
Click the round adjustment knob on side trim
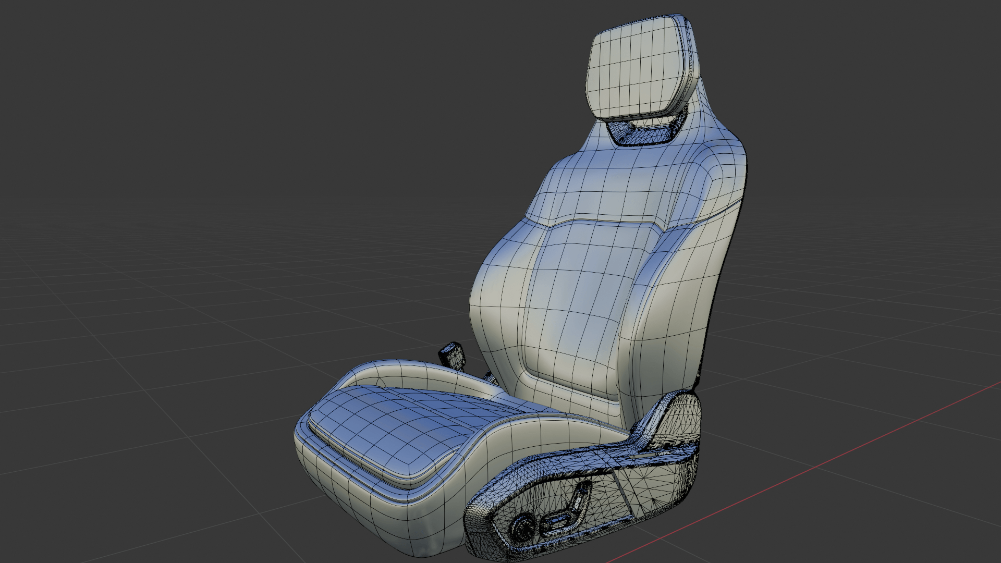(522, 529)
